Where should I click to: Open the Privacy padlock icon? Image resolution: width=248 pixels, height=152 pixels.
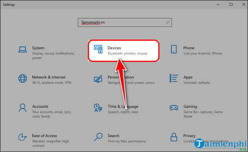174,137
